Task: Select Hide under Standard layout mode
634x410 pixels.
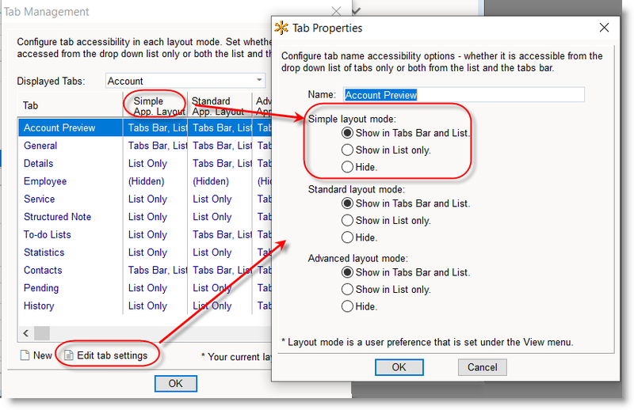Action: tap(347, 237)
